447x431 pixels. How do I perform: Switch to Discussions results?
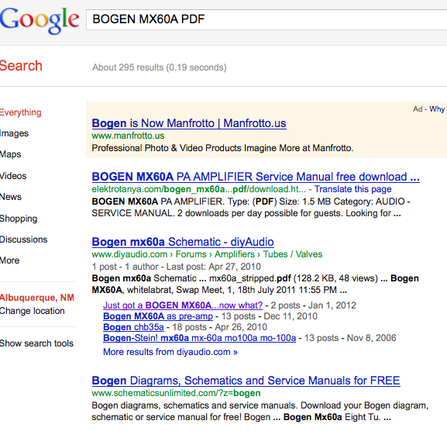click(x=24, y=240)
